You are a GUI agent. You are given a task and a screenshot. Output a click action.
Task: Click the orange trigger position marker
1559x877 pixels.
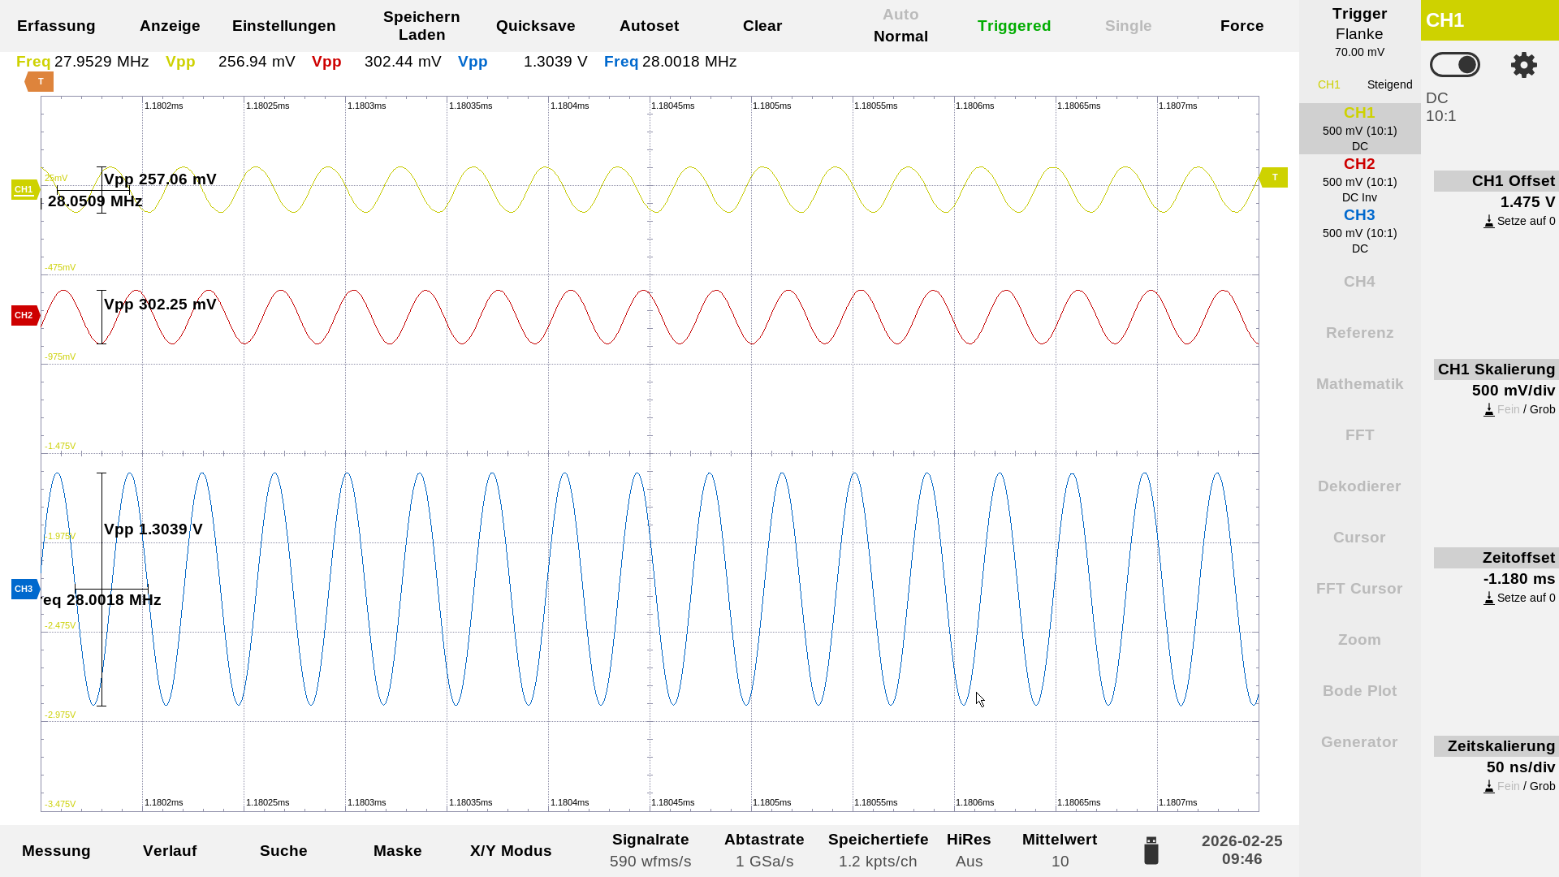(39, 81)
